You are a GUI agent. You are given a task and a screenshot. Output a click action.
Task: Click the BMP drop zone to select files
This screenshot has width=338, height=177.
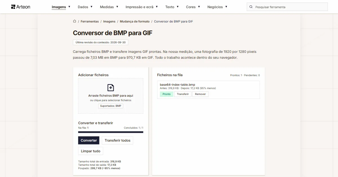111,96
